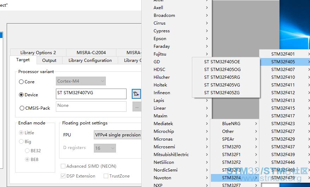Select the BE8 radio option
The height and width of the screenshot is (187, 310).
click(x=27, y=159)
